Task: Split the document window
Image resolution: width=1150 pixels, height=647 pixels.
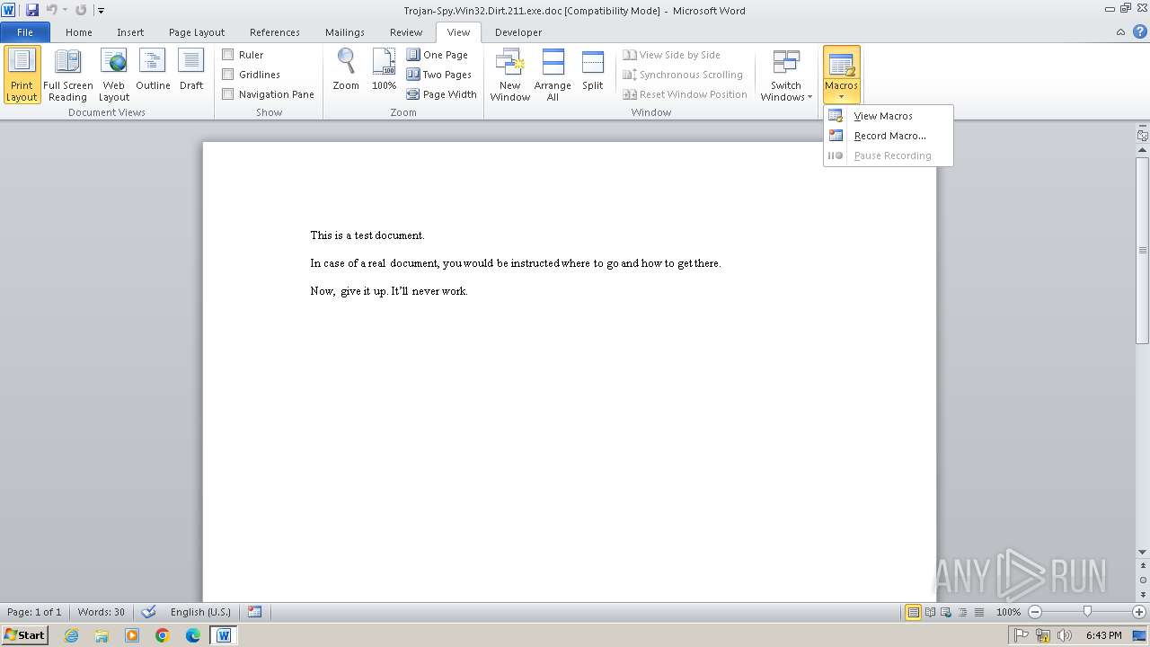Action: (x=592, y=70)
